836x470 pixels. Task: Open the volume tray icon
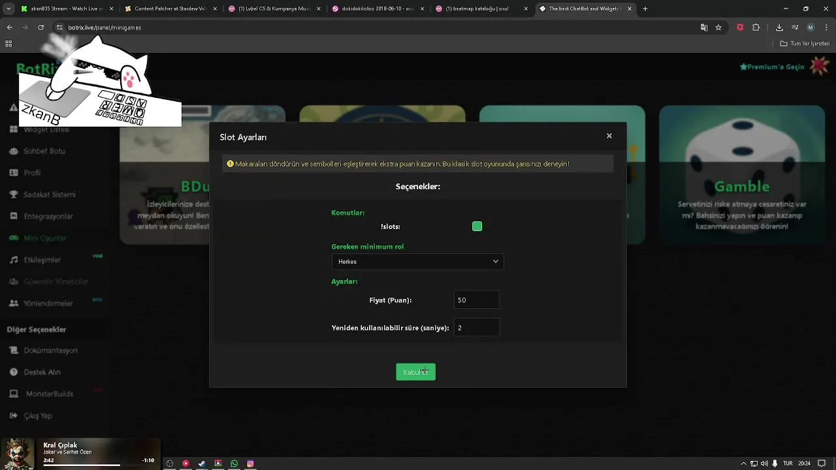coord(764,463)
